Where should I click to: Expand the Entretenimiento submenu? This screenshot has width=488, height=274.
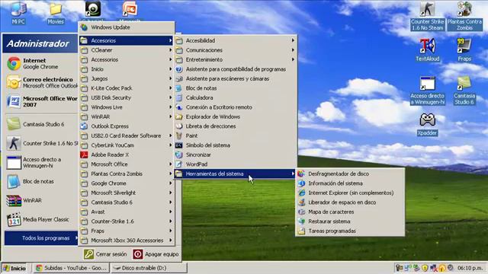click(x=235, y=59)
